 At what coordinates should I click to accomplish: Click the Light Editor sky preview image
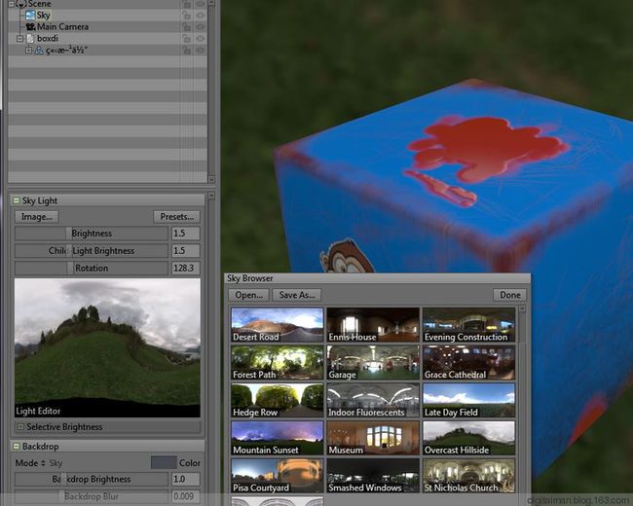click(107, 347)
